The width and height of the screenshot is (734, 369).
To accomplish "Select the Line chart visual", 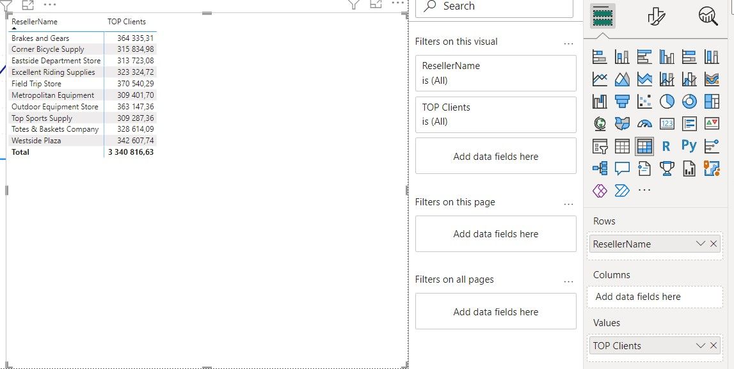I will pos(600,79).
